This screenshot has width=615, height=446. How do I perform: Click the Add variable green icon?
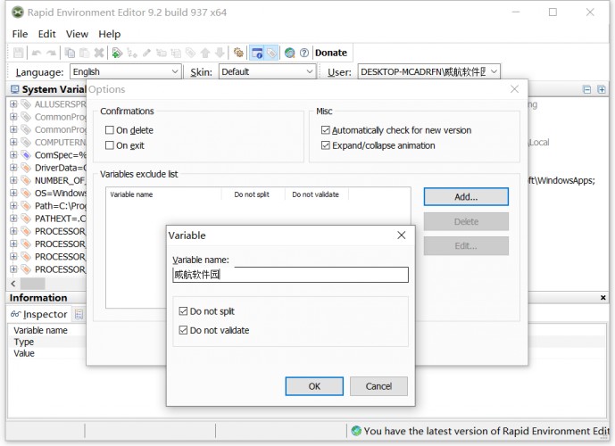click(x=117, y=53)
